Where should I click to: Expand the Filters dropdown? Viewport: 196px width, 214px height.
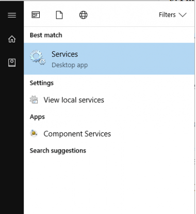tap(172, 15)
